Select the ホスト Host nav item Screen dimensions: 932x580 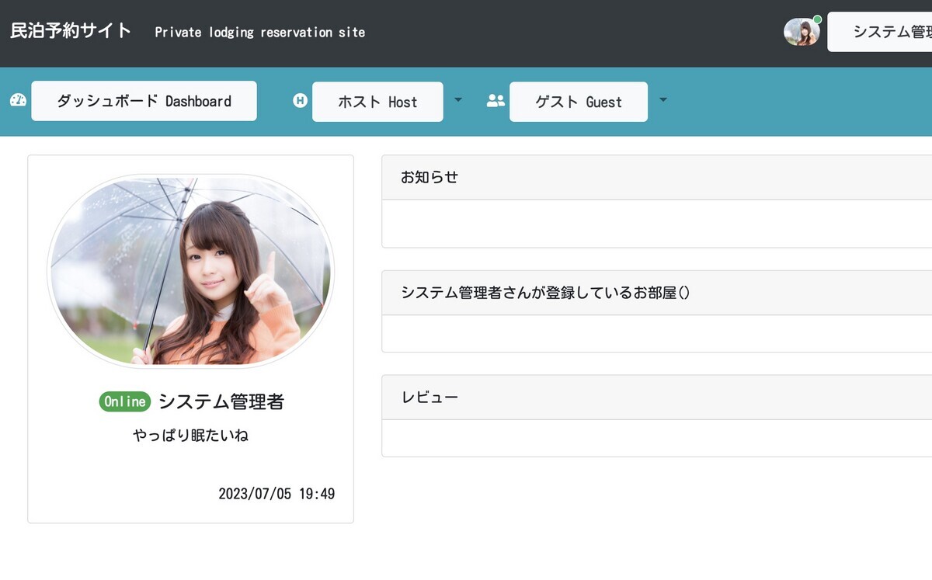[x=377, y=101]
